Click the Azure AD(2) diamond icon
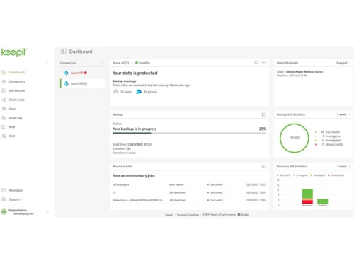 (x=67, y=83)
